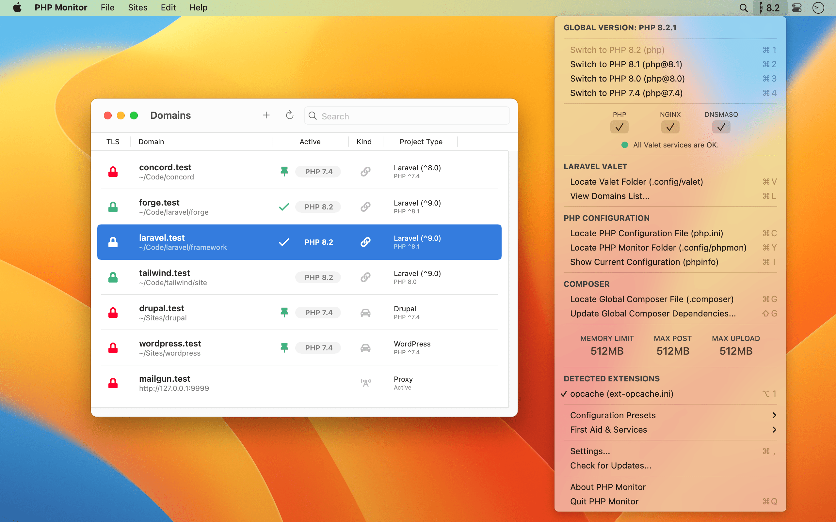The image size is (836, 522).
Task: Expand the First Aid & Services submenu
Action: click(670, 429)
